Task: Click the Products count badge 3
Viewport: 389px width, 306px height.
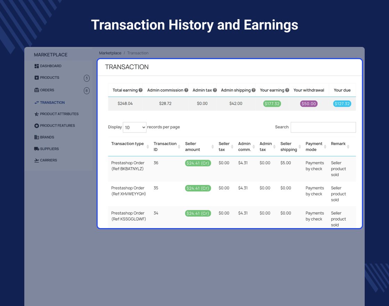Action: [86, 78]
